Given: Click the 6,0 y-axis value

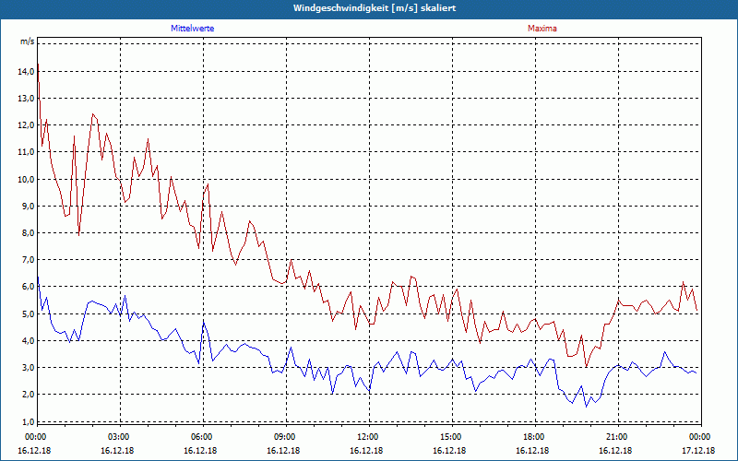Looking at the screenshot, I should pyautogui.click(x=29, y=287).
